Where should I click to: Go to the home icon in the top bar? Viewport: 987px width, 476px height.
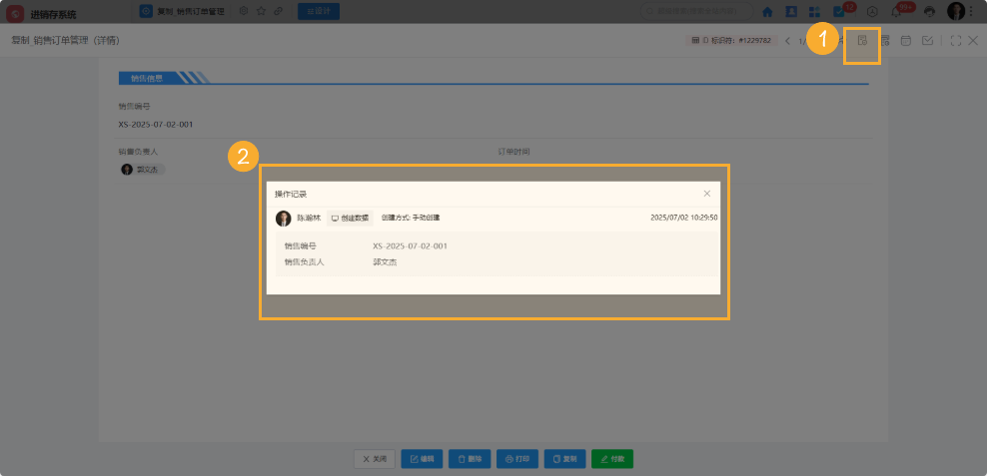click(768, 11)
